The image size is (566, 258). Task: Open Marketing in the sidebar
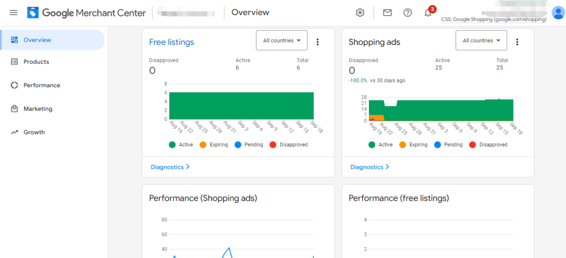(x=38, y=109)
